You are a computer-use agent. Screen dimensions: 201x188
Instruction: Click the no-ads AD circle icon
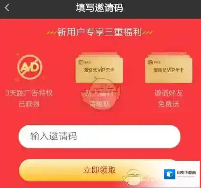tap(30, 67)
